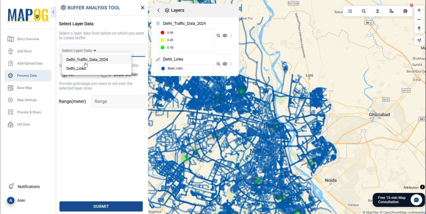The image size is (426, 214).
Task: Close the Buffer Analysis Tool panel
Action: pos(143,8)
